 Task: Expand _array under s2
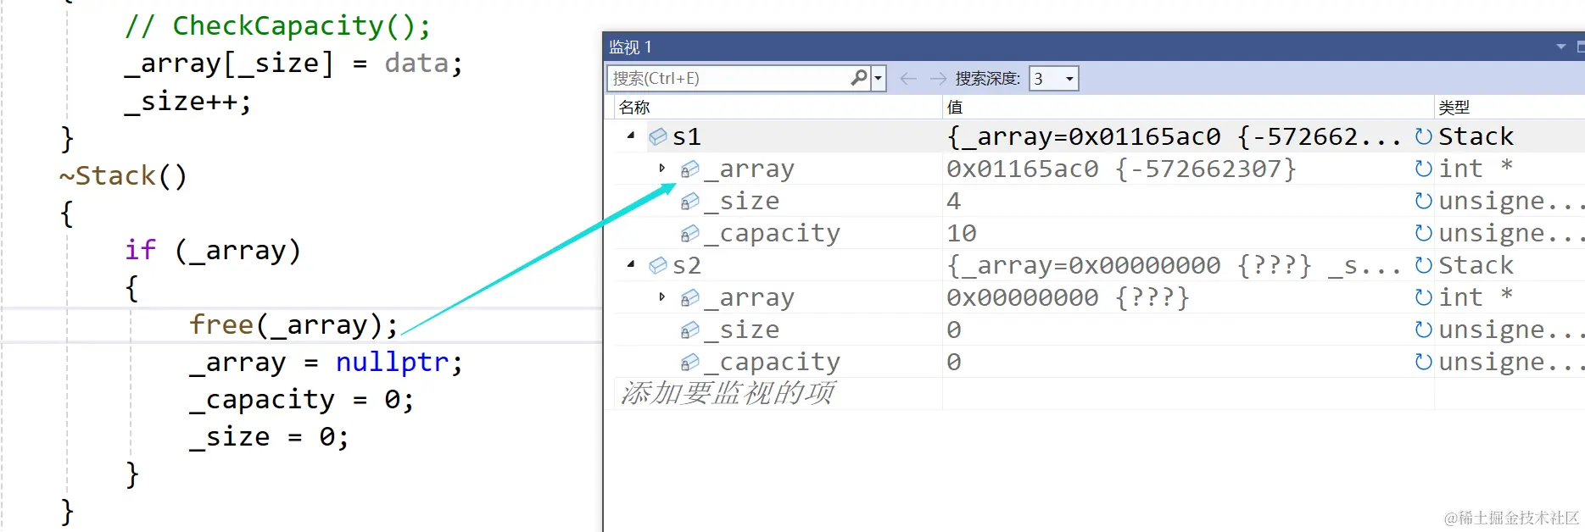click(662, 296)
